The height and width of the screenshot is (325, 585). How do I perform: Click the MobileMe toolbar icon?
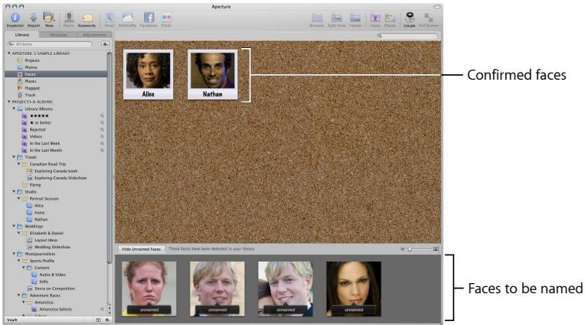(x=127, y=20)
